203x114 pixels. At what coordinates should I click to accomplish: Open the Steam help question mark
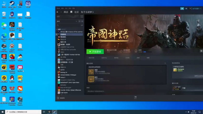tap(190, 9)
